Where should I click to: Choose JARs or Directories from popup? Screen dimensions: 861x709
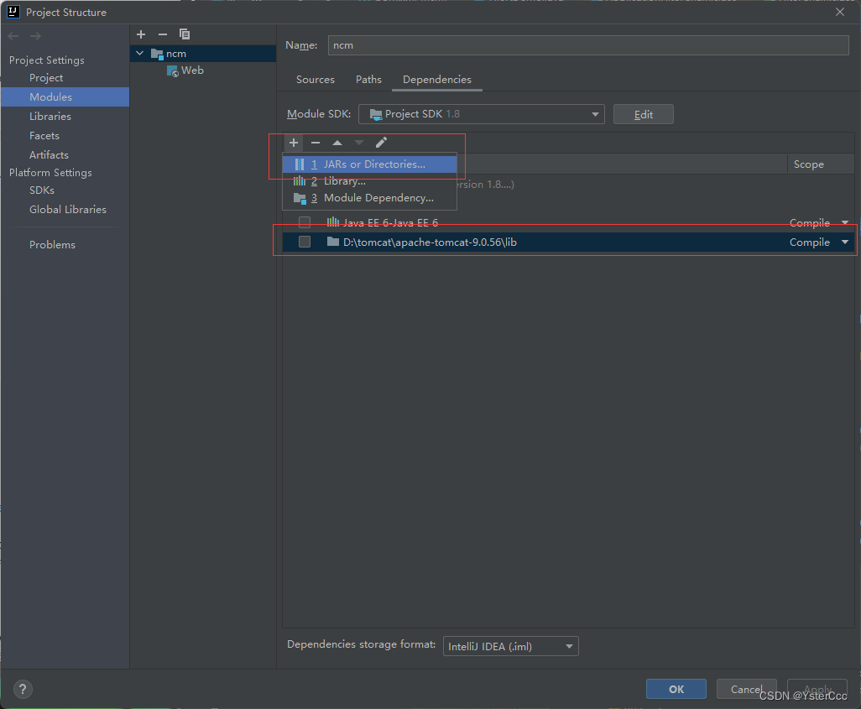369,164
